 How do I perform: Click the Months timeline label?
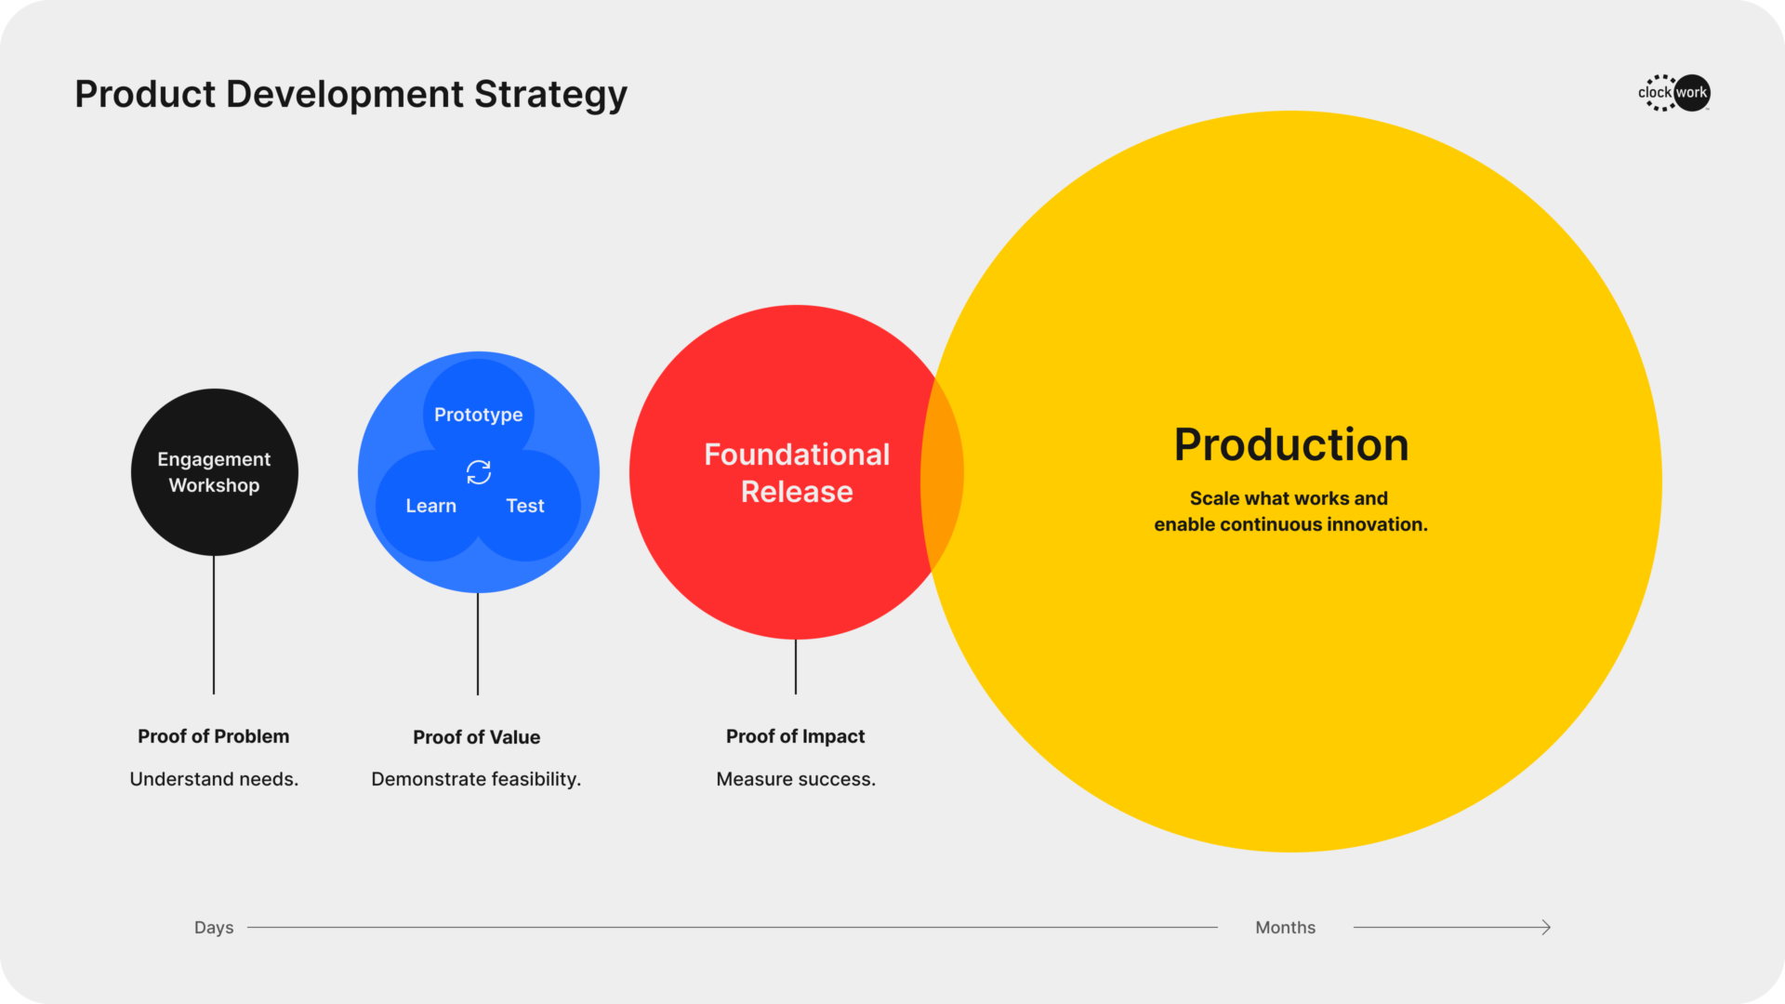[x=1285, y=928]
